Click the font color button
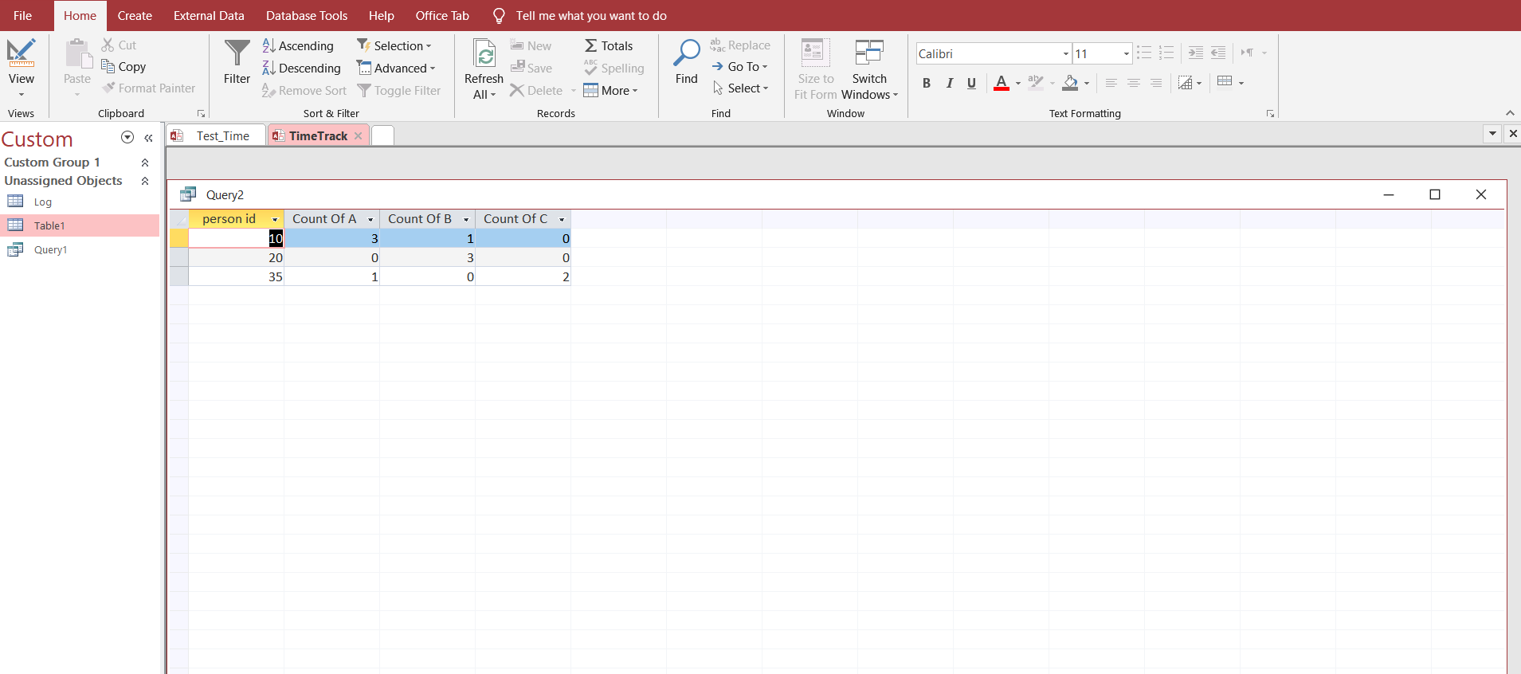This screenshot has width=1521, height=674. pyautogui.click(x=1002, y=83)
